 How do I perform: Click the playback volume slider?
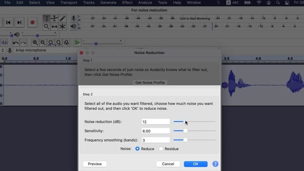point(39,35)
